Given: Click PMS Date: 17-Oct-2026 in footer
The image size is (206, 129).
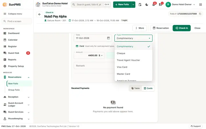Looking at the screenshot, I should point(13,126).
